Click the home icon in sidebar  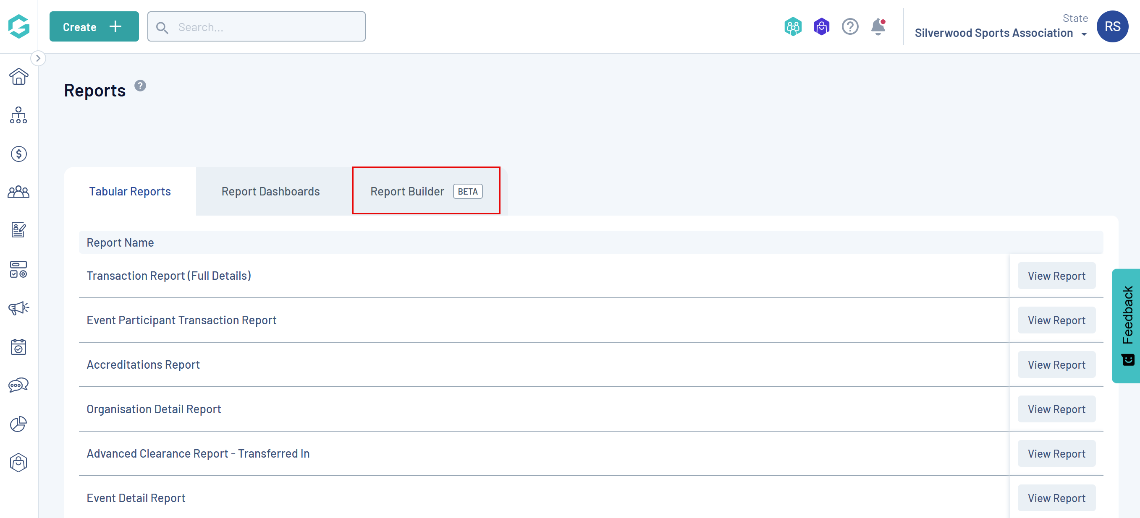coord(18,76)
